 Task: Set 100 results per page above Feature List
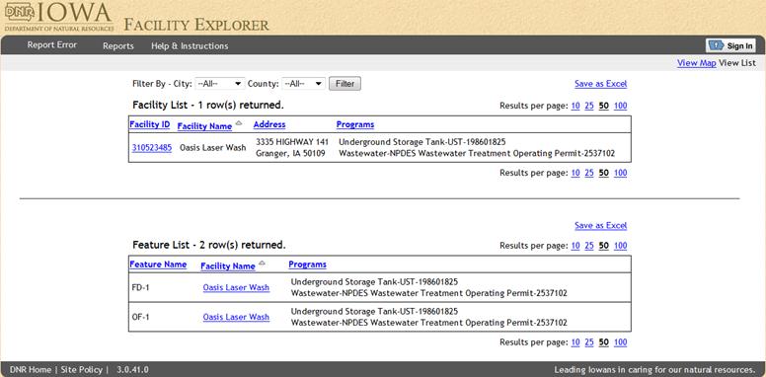click(621, 246)
